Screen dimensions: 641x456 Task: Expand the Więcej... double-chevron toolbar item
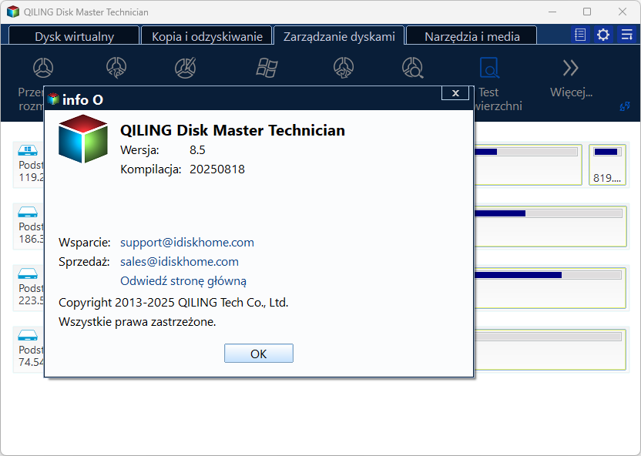pyautogui.click(x=571, y=68)
